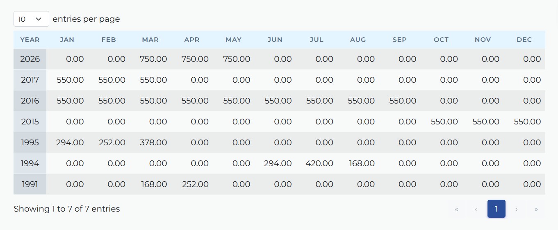Image resolution: width=558 pixels, height=230 pixels.
Task: Click the 420.00 value in 1994 row
Action: pyautogui.click(x=319, y=163)
